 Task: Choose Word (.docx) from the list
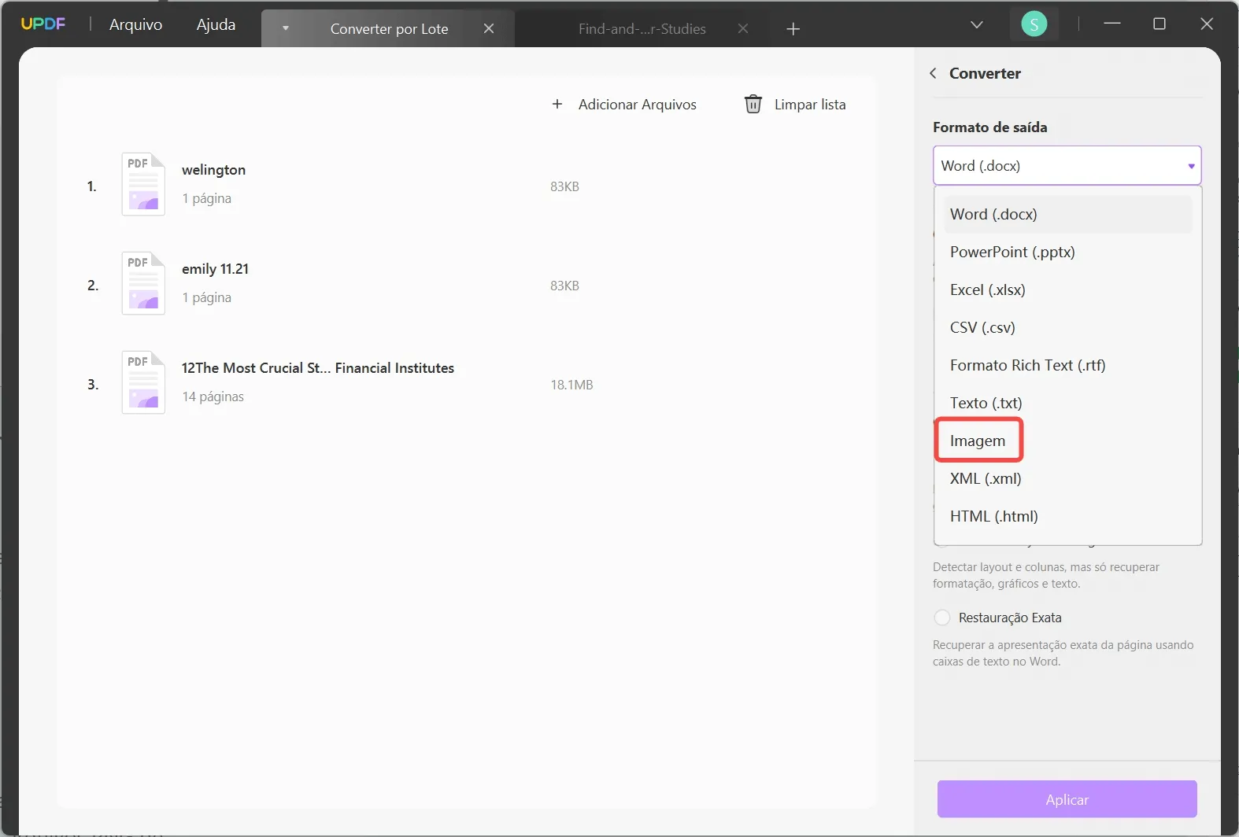pos(1067,214)
